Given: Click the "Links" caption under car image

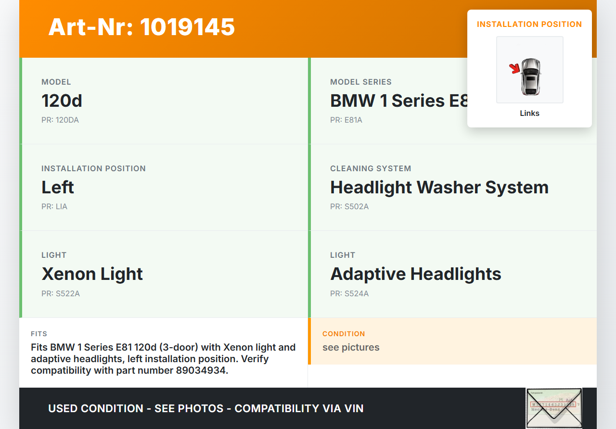Looking at the screenshot, I should (x=529, y=114).
